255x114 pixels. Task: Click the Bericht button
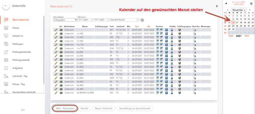[x=84, y=108]
